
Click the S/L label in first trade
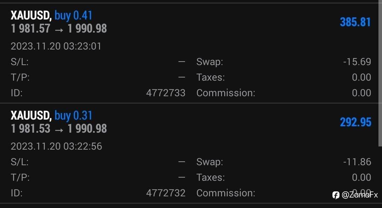(x=19, y=62)
